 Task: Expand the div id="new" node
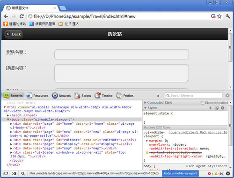pyautogui.click(x=11, y=132)
